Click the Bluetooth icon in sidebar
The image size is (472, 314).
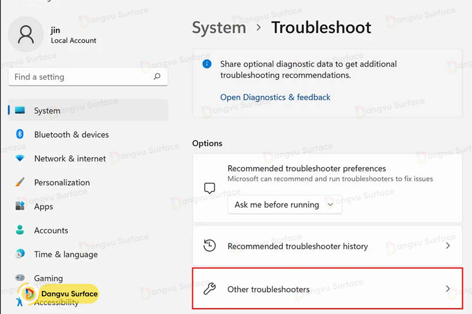click(20, 134)
